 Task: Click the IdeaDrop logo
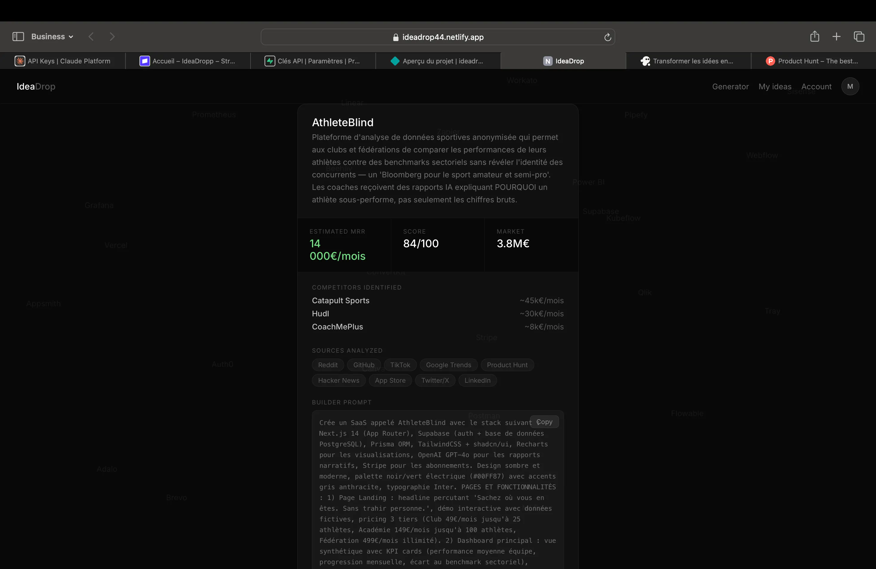36,86
